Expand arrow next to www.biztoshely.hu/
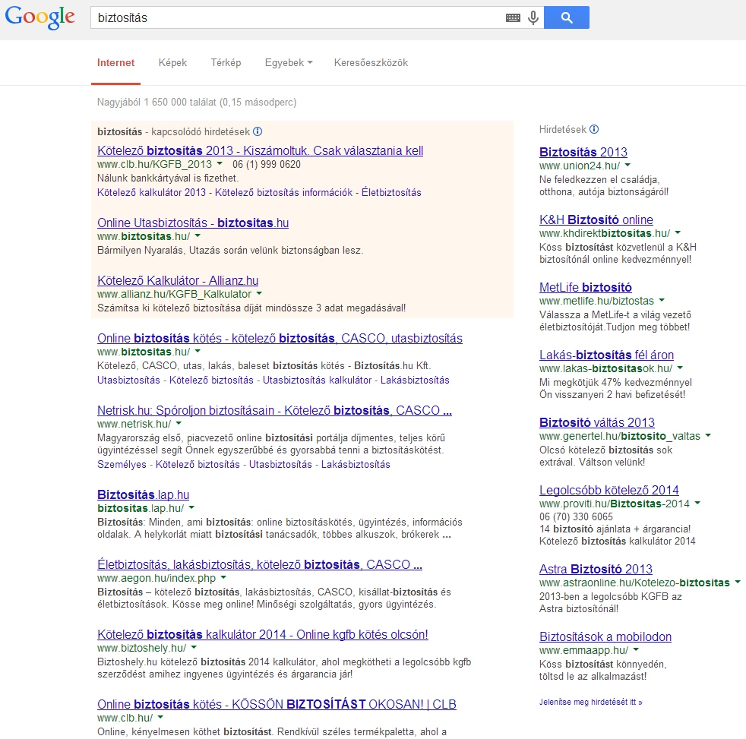The image size is (746, 739). pos(194,647)
